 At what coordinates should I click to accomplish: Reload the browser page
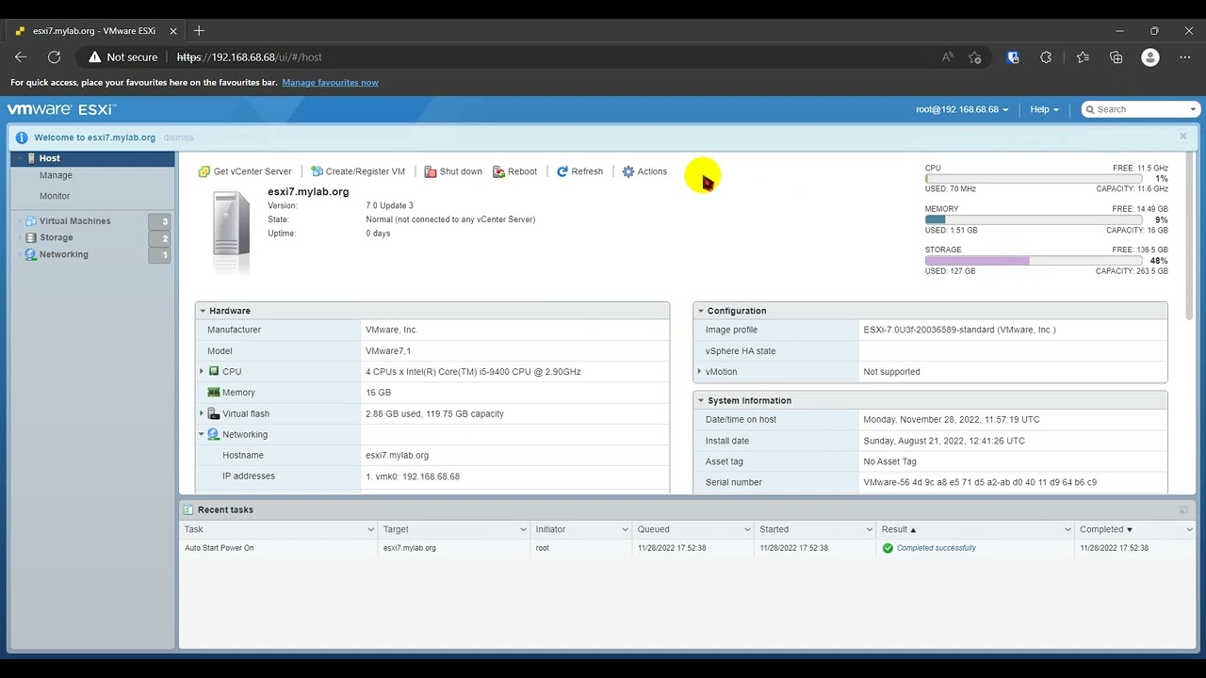pos(55,57)
